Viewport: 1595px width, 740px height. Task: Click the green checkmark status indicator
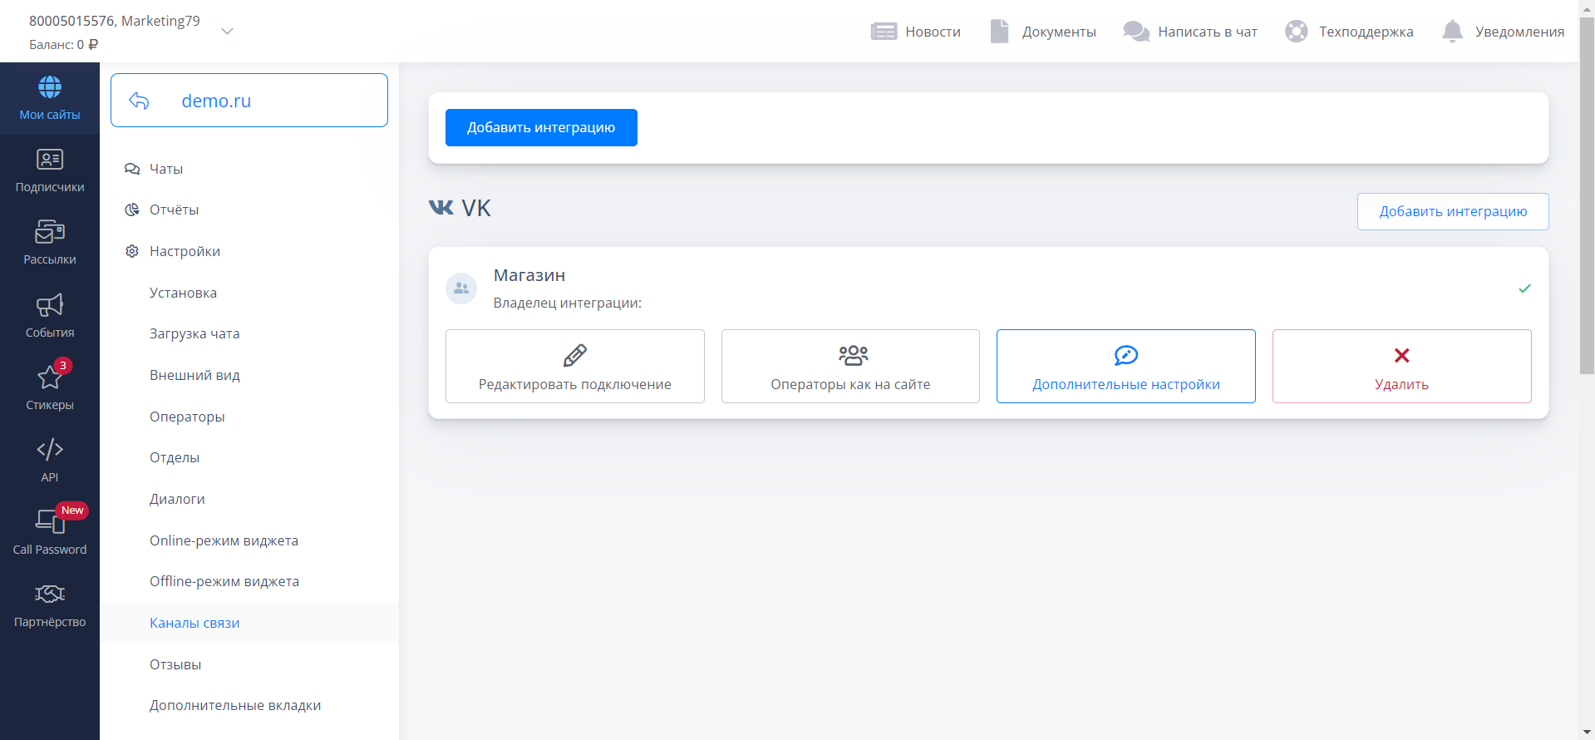coord(1524,289)
